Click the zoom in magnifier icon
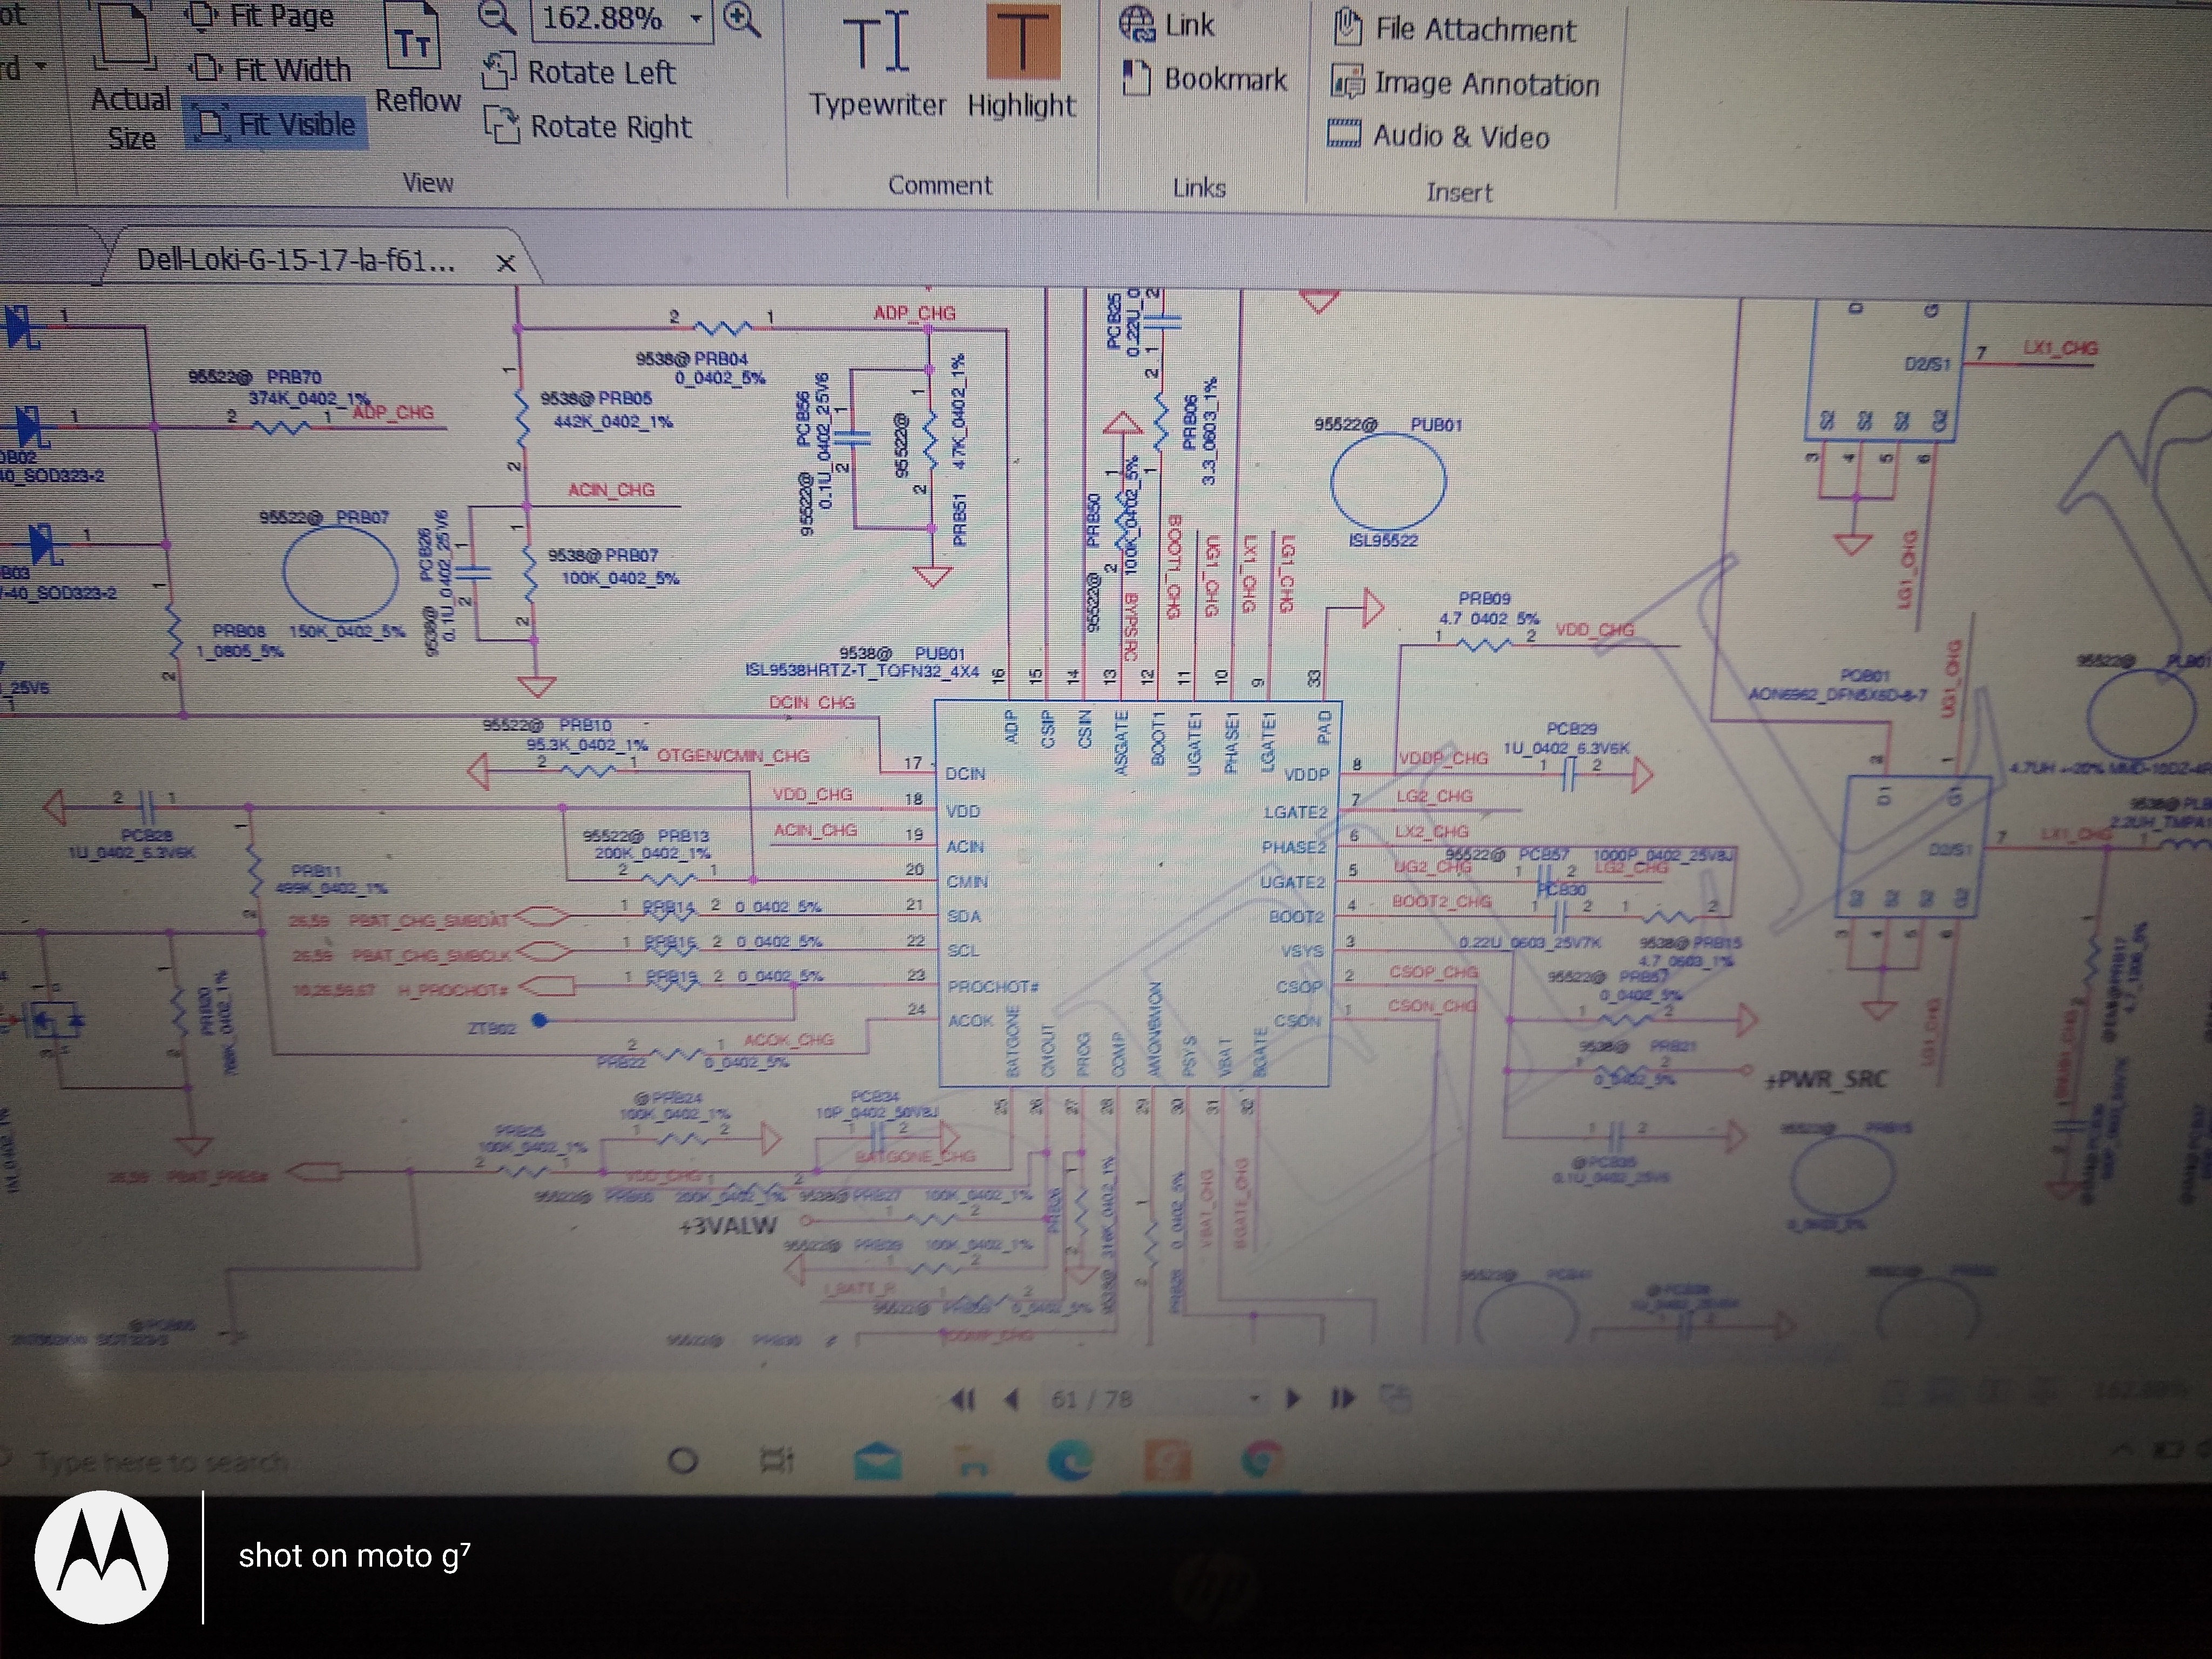This screenshot has width=2212, height=1659. pos(741,19)
